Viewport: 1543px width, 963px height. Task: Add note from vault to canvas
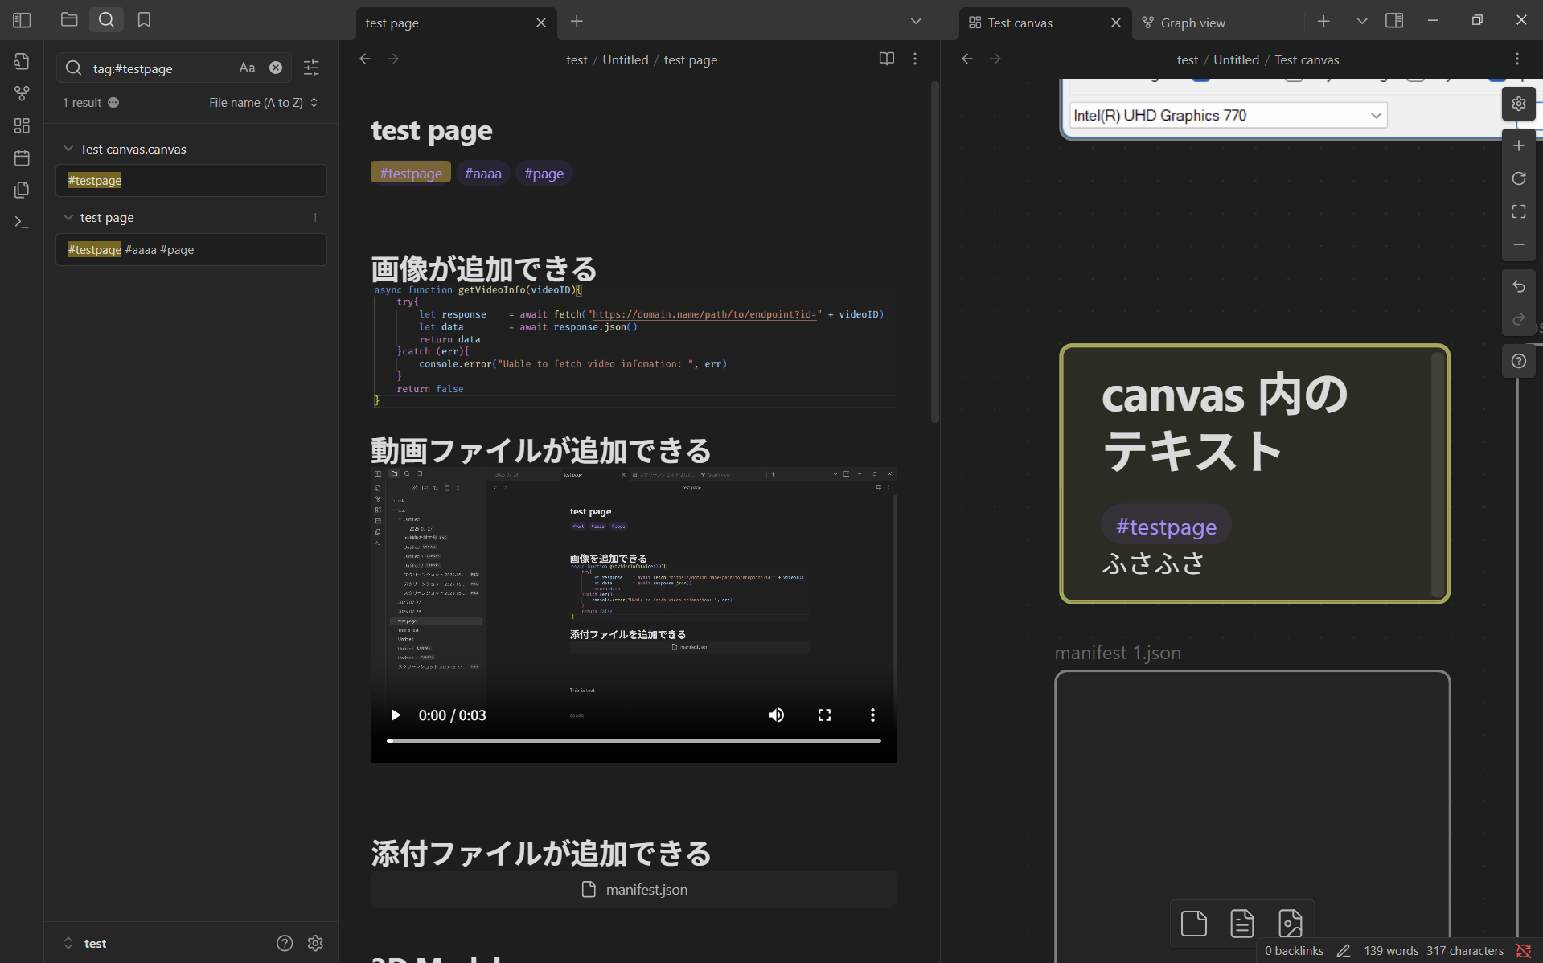point(1242,923)
